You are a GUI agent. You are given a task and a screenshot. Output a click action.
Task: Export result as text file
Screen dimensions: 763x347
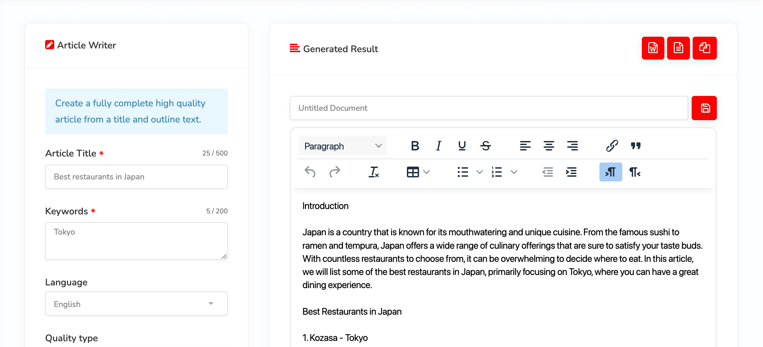[679, 48]
